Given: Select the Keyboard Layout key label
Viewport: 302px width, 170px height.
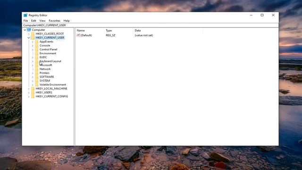Looking at the screenshot, I should pos(50,61).
